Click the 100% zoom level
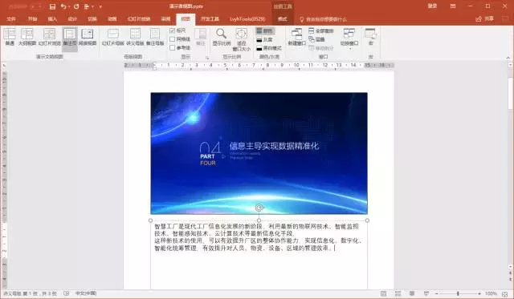This screenshot has width=514, height=299. [491, 293]
